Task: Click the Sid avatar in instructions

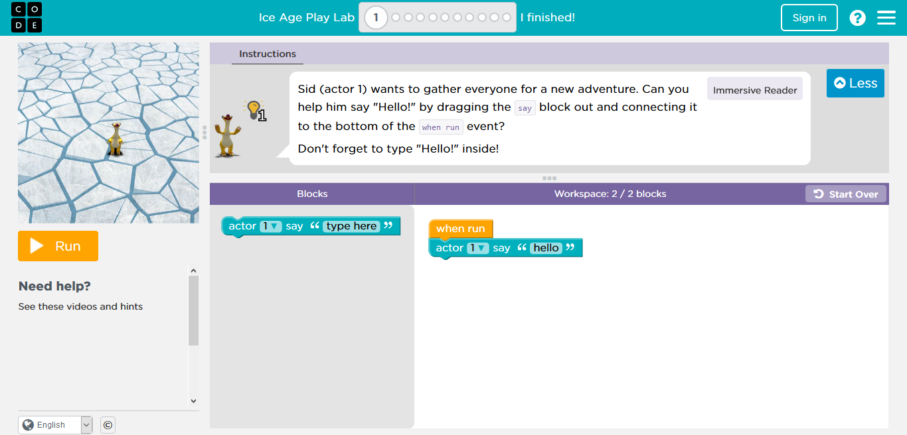Action: (228, 135)
